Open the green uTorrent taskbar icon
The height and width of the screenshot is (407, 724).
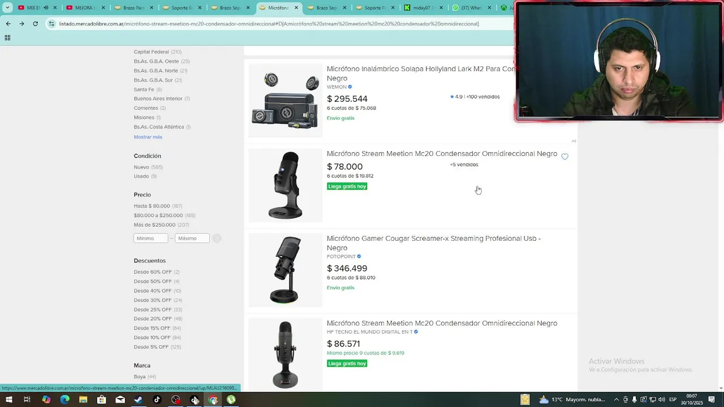click(231, 400)
